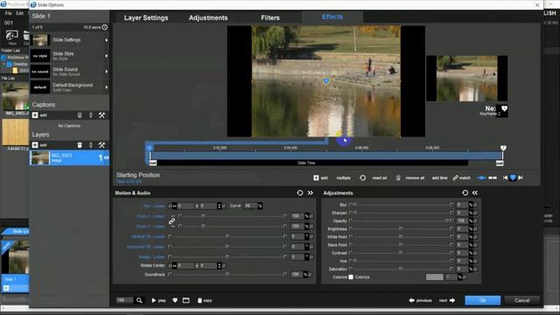Enable Sharpen keyframe checkbox
The image size is (560, 315).
tap(351, 213)
